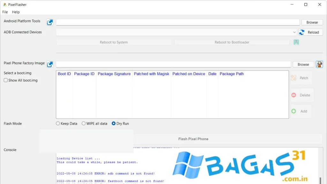Sort by the Date column header
This screenshot has width=327, height=184.
pos(212,74)
